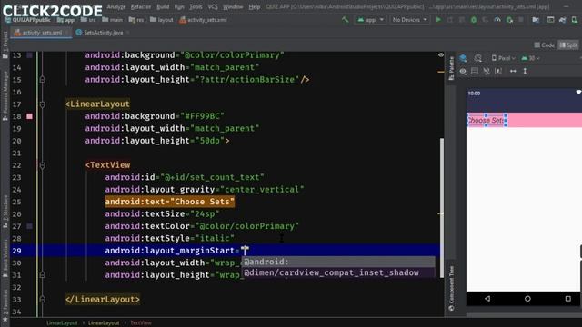
Task: Open the Refactor menu
Action: point(141,6)
